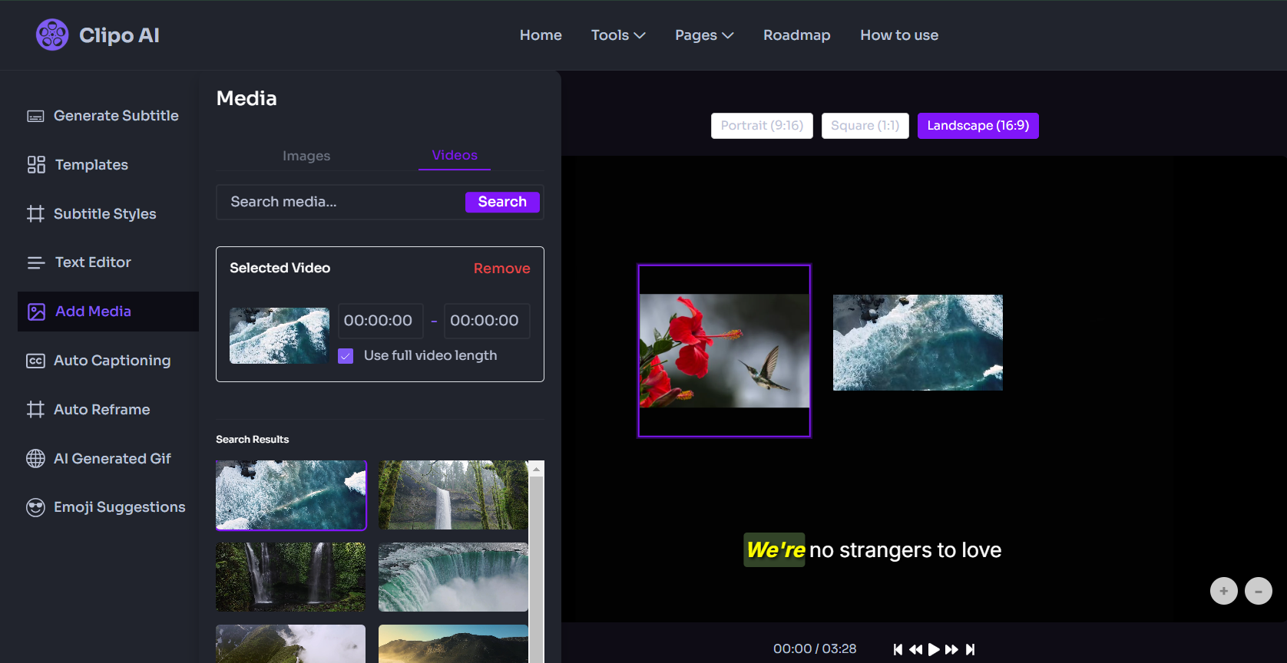Image resolution: width=1287 pixels, height=663 pixels.
Task: Click the 00:00 / 03:28 time display
Action: click(815, 649)
